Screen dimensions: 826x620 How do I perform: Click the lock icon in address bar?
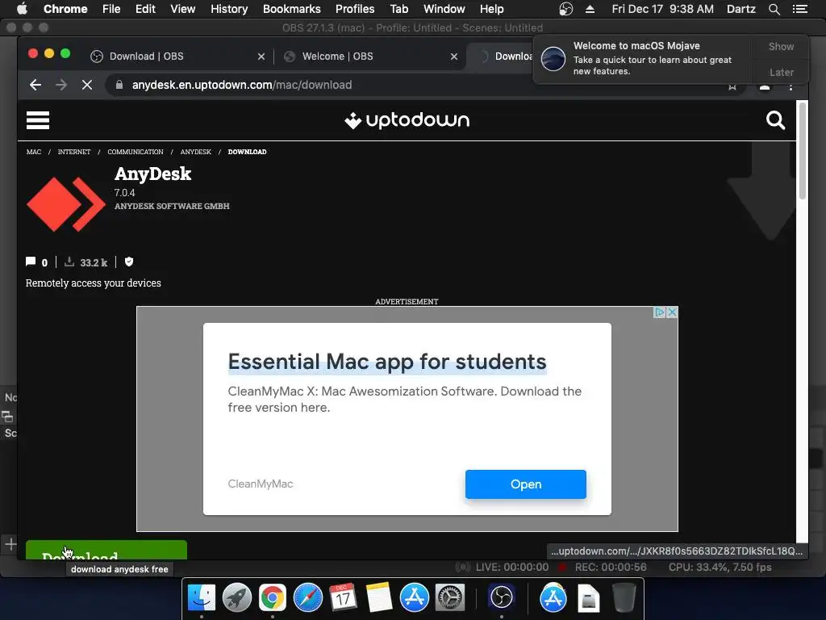point(119,85)
